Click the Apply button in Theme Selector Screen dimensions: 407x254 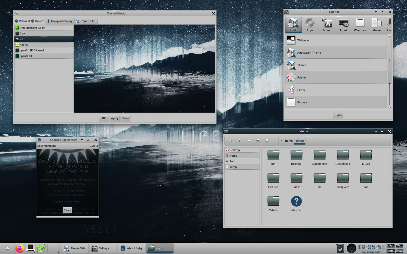[x=114, y=118]
